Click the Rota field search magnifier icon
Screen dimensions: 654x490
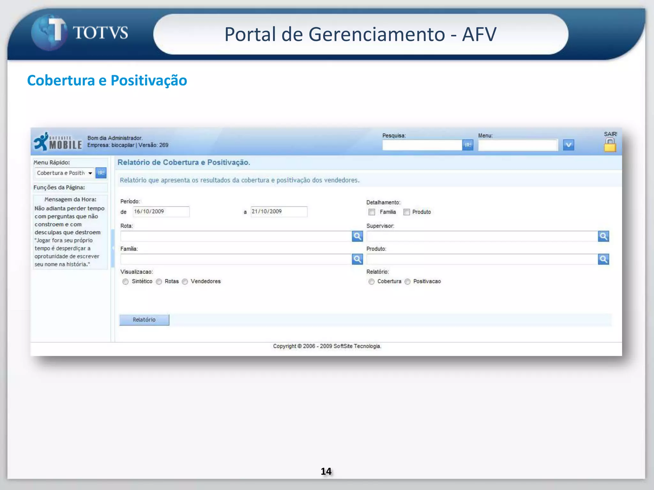[357, 236]
